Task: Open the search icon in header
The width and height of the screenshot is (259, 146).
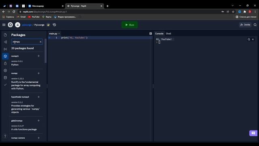Action: [x=255, y=25]
